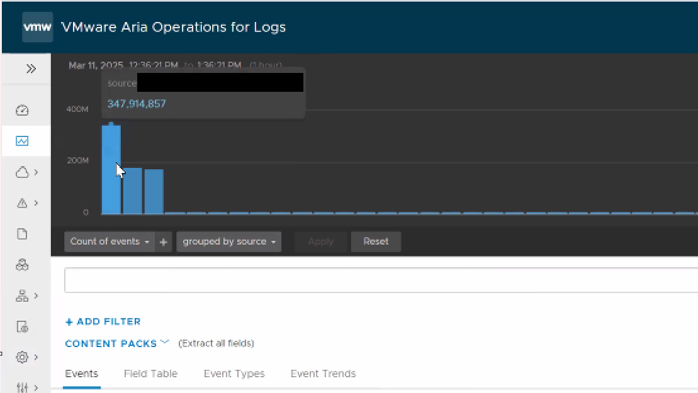Open the Content Packs cubes icon
The height and width of the screenshot is (393, 698).
tap(22, 265)
